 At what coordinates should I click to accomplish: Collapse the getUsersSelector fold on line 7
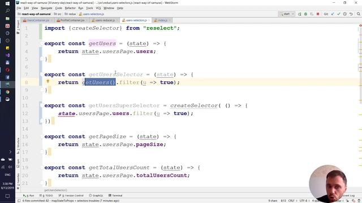[41, 74]
